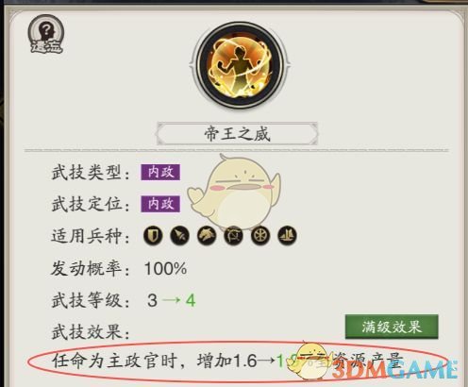Screen dimensions: 468x387
Task: Tap purple 内政 tag beside 武技定位
Action: pos(160,204)
